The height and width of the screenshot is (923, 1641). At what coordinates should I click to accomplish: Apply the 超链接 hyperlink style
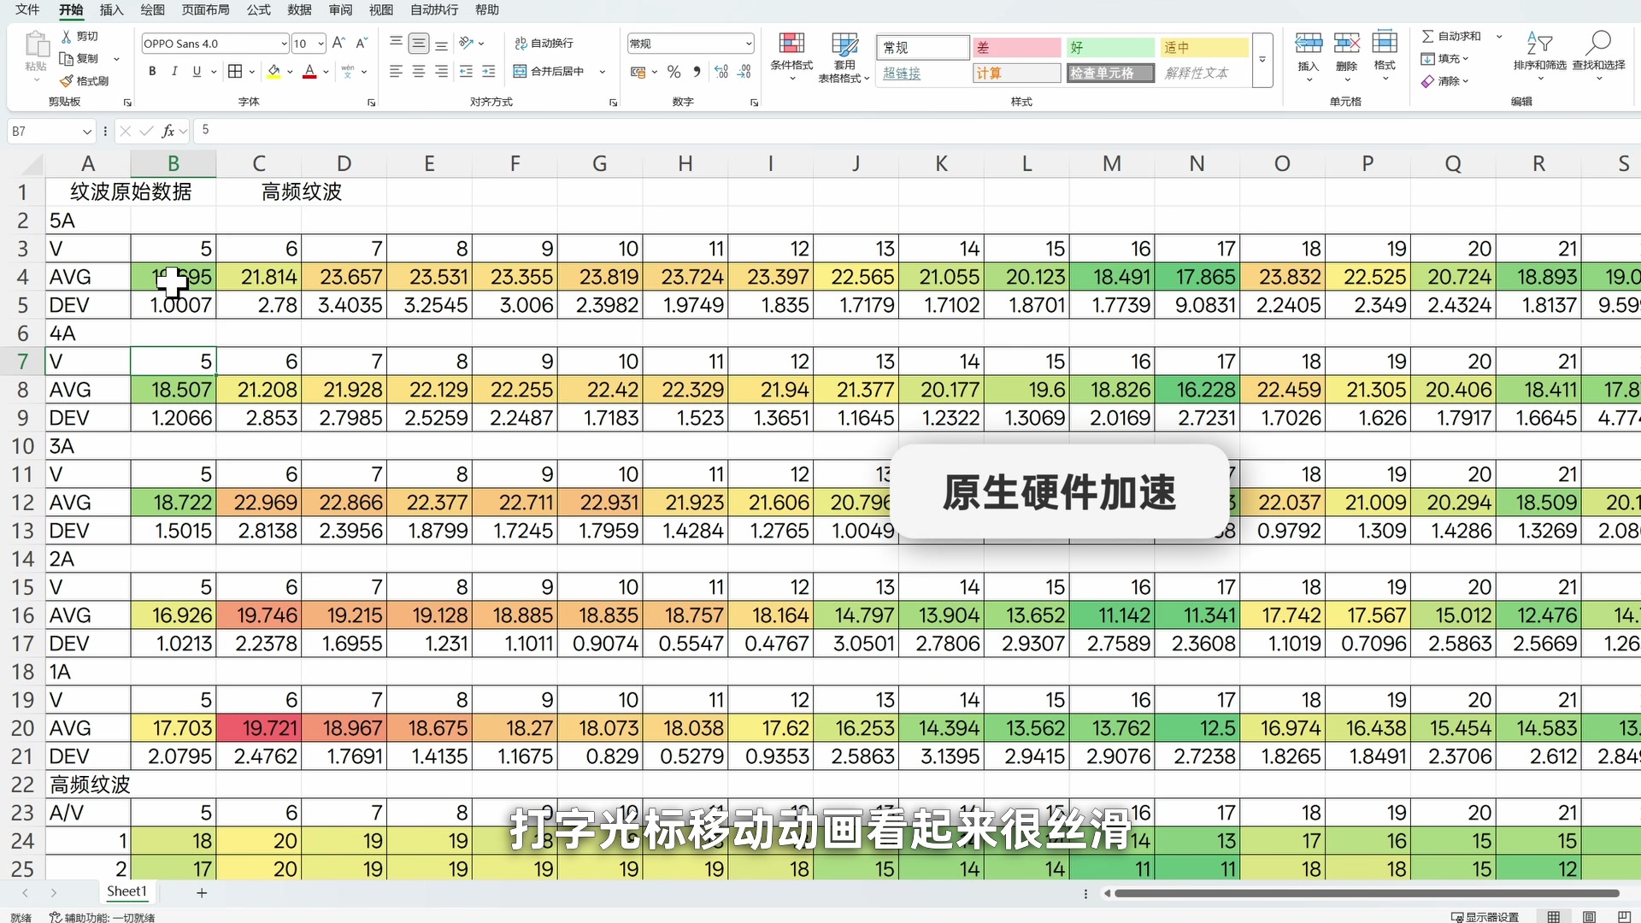coord(923,73)
